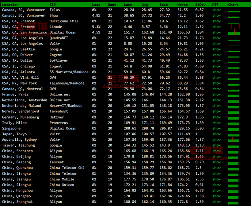Screen dimensions: 251x206
Task: Open show link for Vint Hill OVH
Action: [216, 77]
